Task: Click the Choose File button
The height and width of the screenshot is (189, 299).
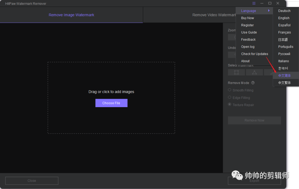Action: pos(111,103)
